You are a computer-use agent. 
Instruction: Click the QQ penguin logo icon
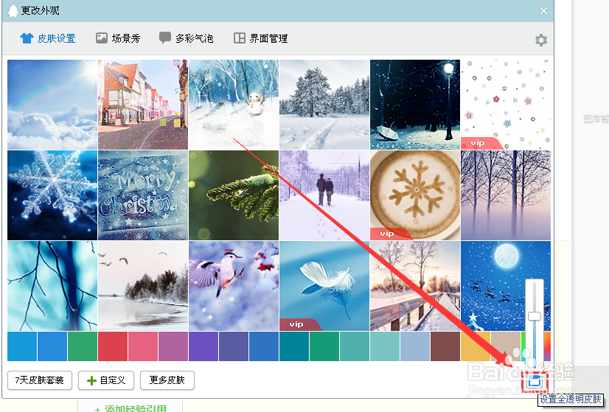click(13, 11)
